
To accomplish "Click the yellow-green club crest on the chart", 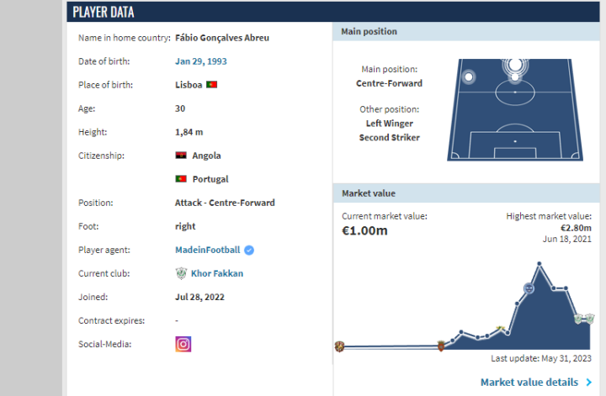I will tap(502, 328).
